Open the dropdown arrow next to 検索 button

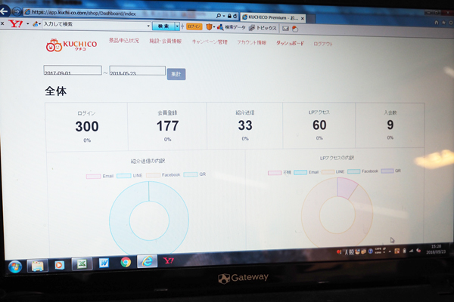pyautogui.click(x=178, y=26)
